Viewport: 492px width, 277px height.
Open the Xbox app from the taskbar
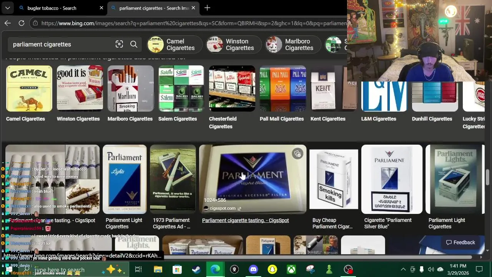tap(291, 269)
